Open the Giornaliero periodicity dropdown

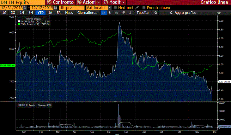tap(86, 13)
